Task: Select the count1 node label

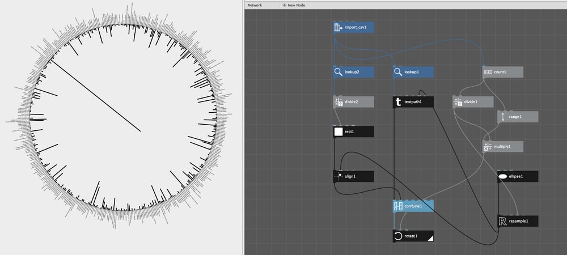Action: [x=500, y=72]
